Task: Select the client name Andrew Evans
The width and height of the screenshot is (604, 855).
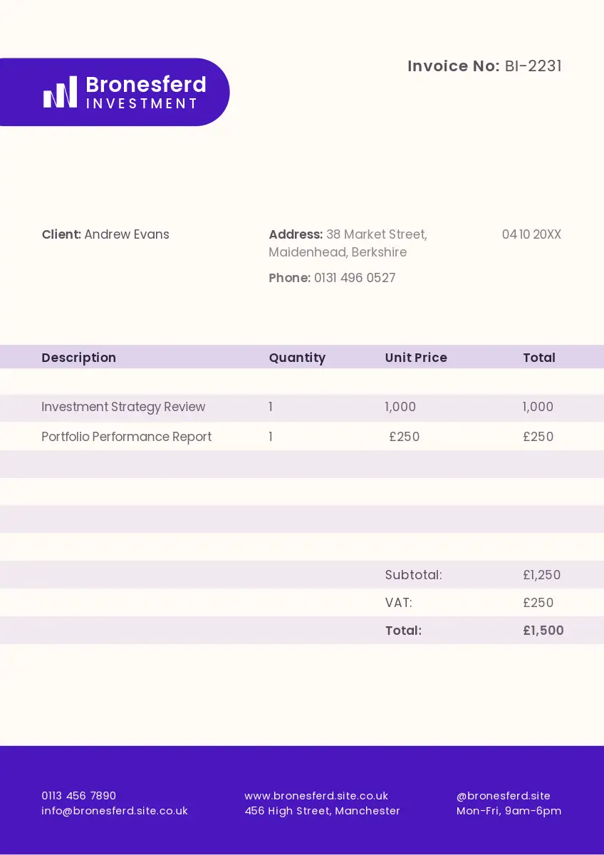Action: (126, 234)
